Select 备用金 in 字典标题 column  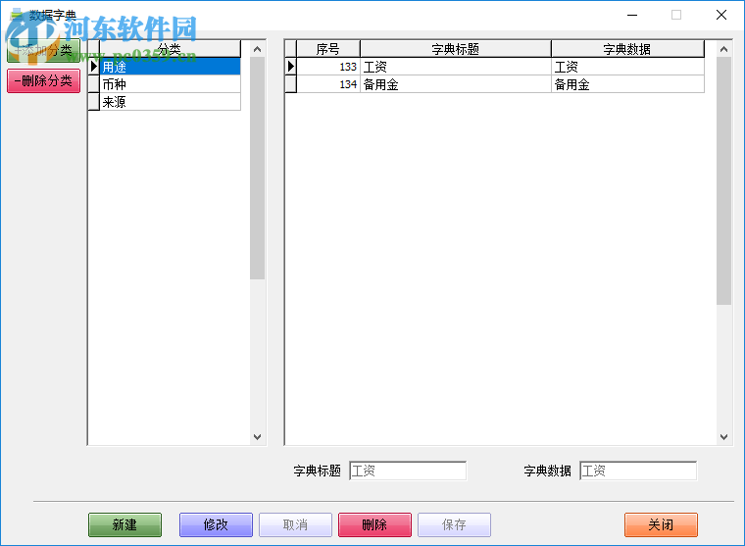coord(455,84)
